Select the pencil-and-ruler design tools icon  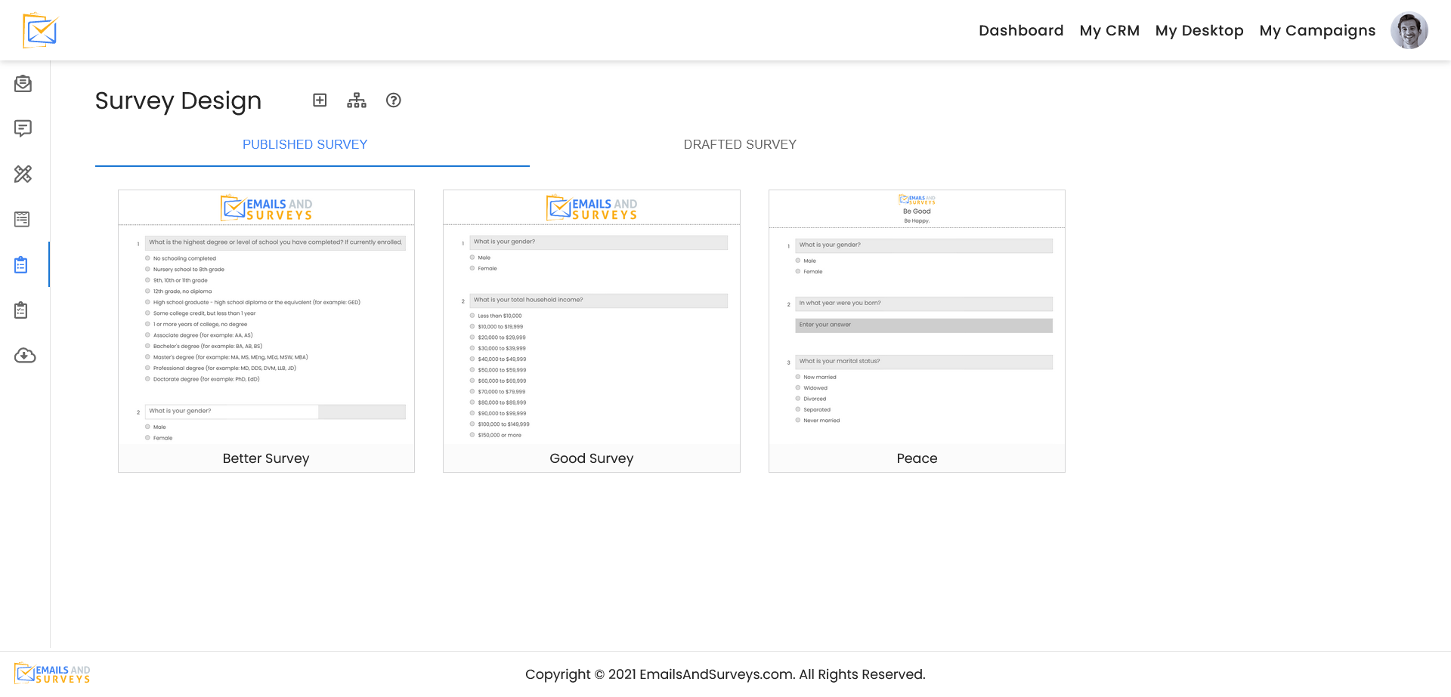click(23, 174)
